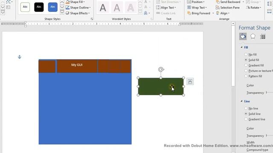This screenshot has width=273, height=153.
Task: Select No fill option
Action: point(250,54)
